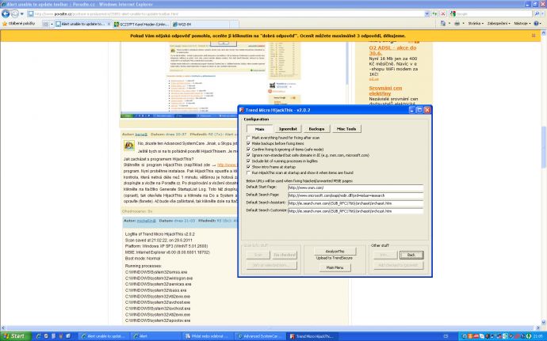This screenshot has height=341, width=547.
Task: Click the Print icon in IE command bar
Action: [457, 23]
